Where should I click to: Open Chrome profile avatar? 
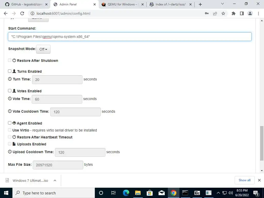tap(250, 13)
